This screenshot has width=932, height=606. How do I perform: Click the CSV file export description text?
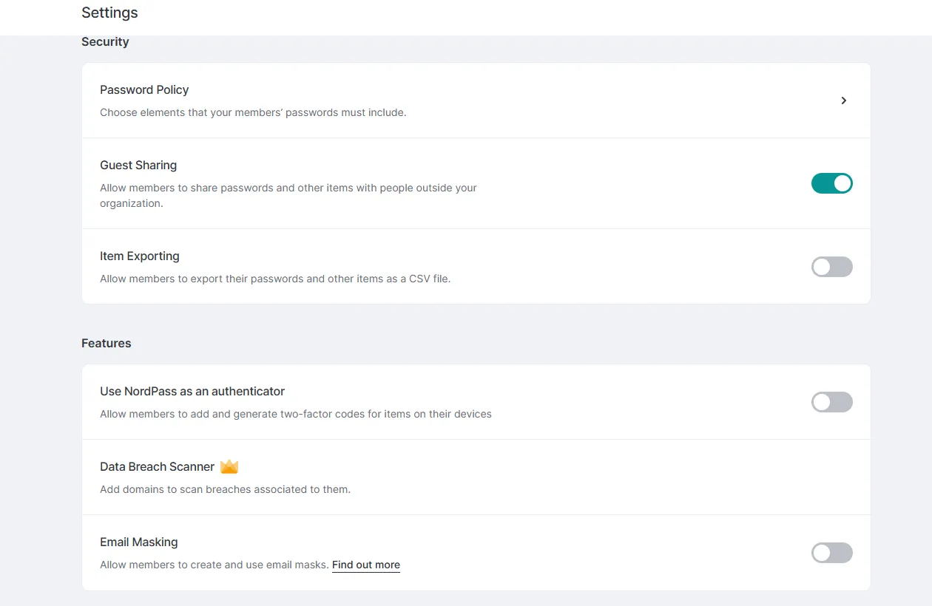coord(275,279)
